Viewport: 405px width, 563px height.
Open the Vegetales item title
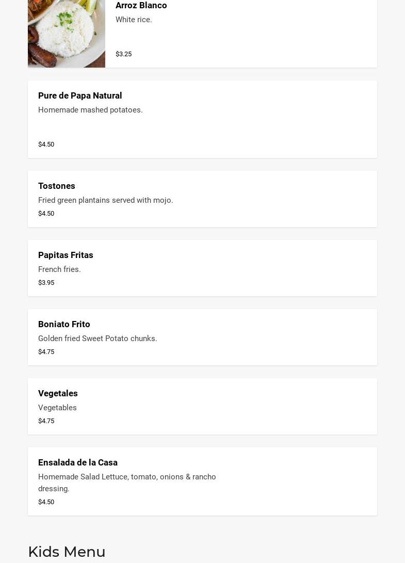tap(58, 393)
